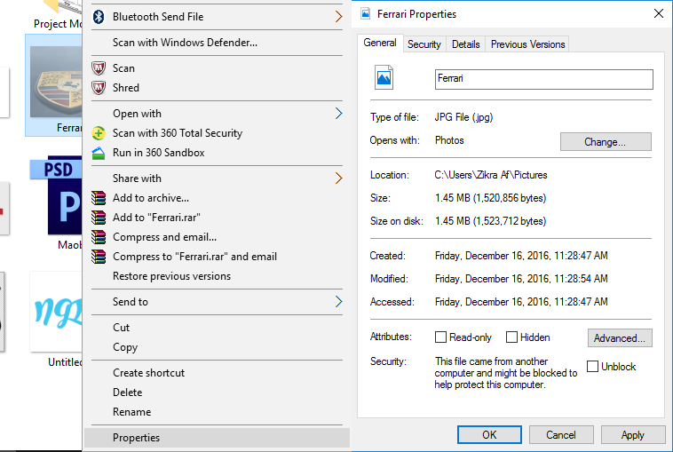Screen dimensions: 673x452
Task: Choose the McAfee Shred menu entry
Action: (217, 88)
